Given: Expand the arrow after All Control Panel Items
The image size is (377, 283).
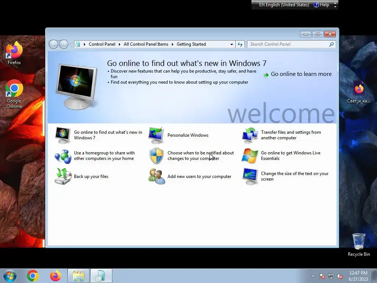Looking at the screenshot, I should point(172,44).
